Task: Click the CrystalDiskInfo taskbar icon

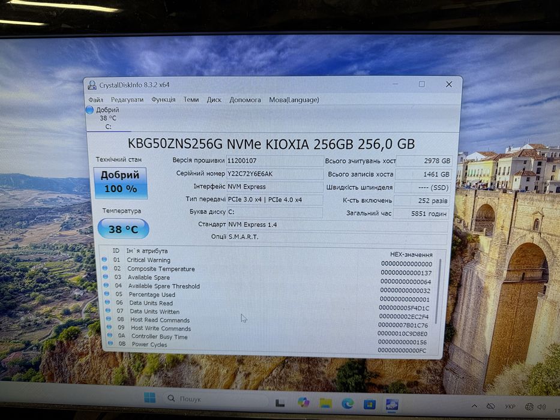Action: tap(392, 405)
